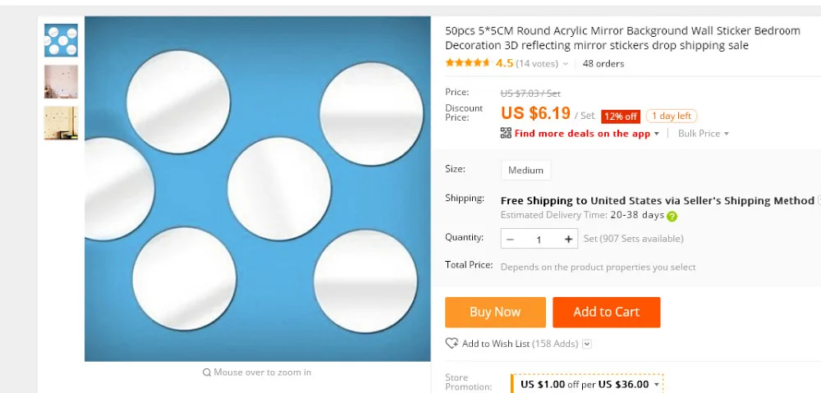Click the QR code icon for app deals

[506, 133]
